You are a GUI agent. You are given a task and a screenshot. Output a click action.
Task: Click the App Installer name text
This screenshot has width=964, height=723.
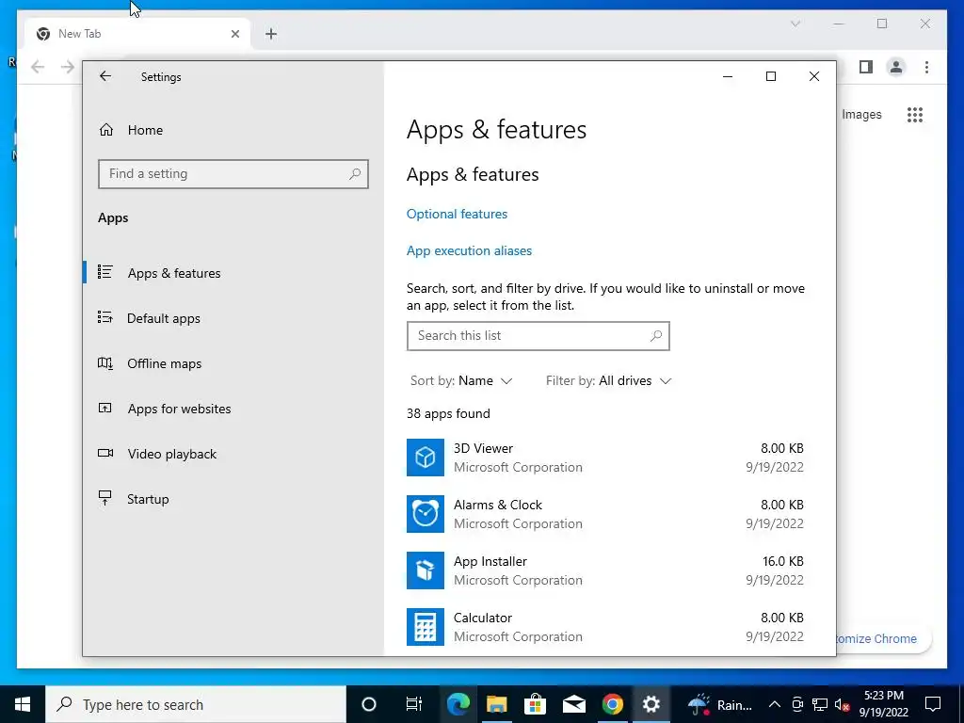click(490, 561)
